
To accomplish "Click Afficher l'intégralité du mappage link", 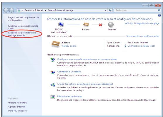I will tap(142, 23).
